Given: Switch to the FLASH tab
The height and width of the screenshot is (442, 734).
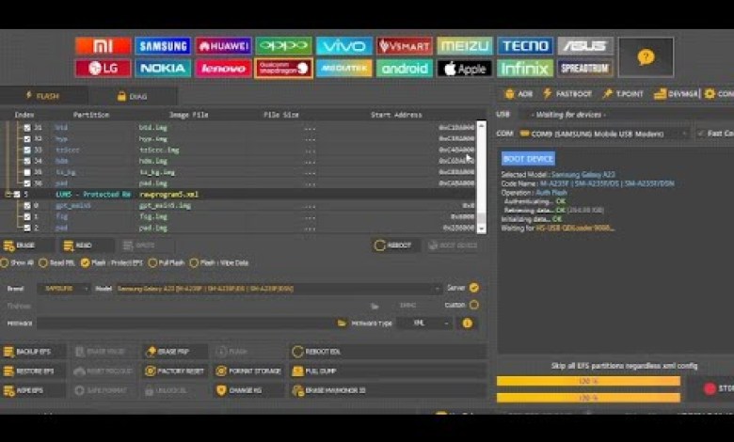Looking at the screenshot, I should pyautogui.click(x=43, y=96).
